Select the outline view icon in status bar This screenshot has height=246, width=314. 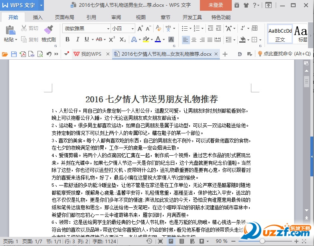pos(182,241)
